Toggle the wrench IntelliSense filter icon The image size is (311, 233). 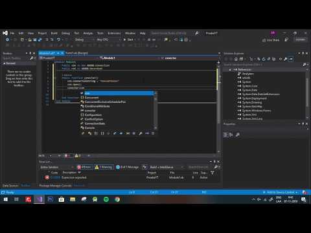(x=141, y=133)
